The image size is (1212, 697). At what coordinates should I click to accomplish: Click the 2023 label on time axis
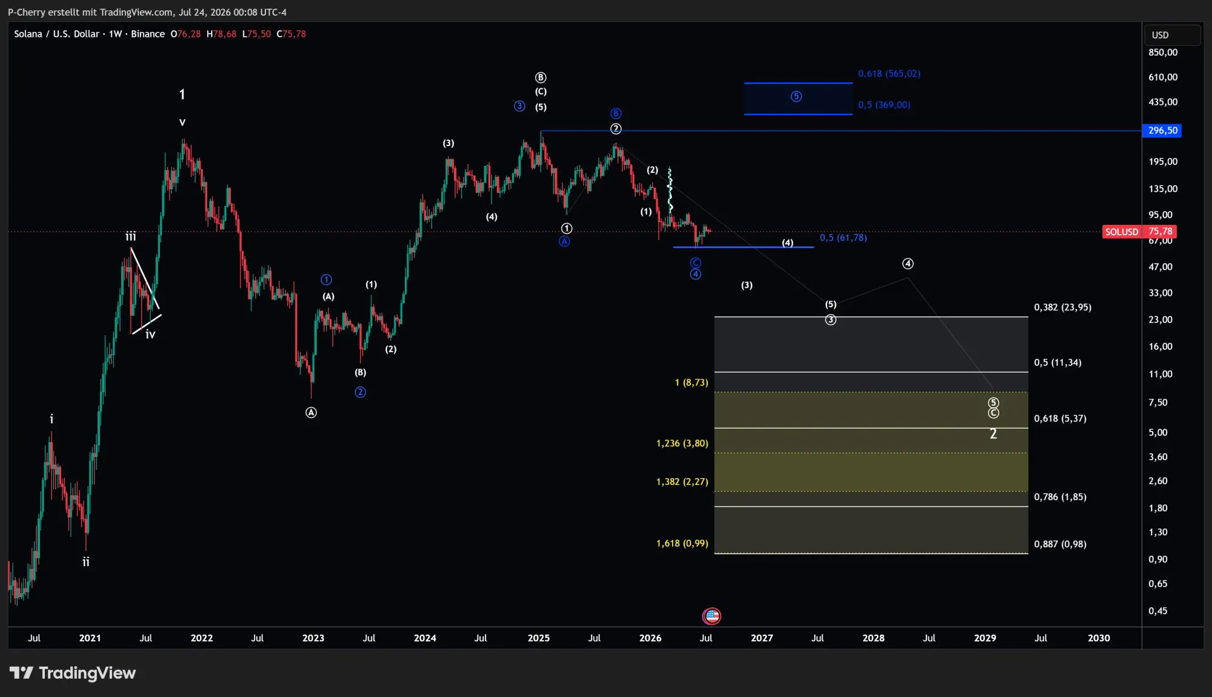pyautogui.click(x=313, y=638)
